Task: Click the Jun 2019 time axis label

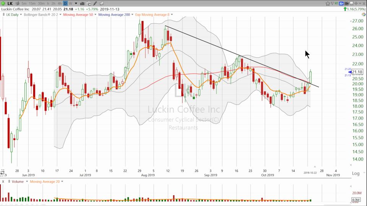Action: click(28, 175)
